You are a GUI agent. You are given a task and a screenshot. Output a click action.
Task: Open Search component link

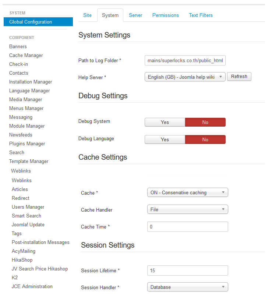pyautogui.click(x=17, y=152)
